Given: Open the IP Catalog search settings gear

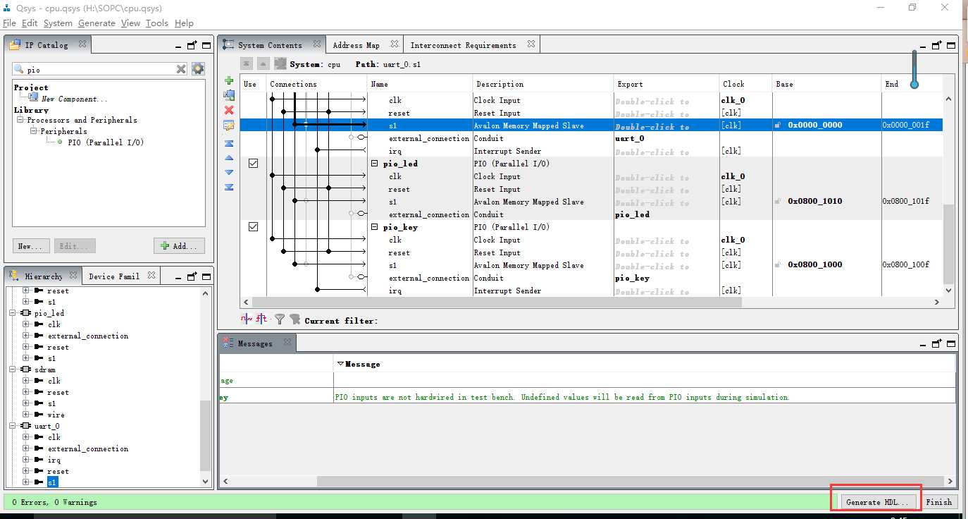Looking at the screenshot, I should click(x=198, y=68).
